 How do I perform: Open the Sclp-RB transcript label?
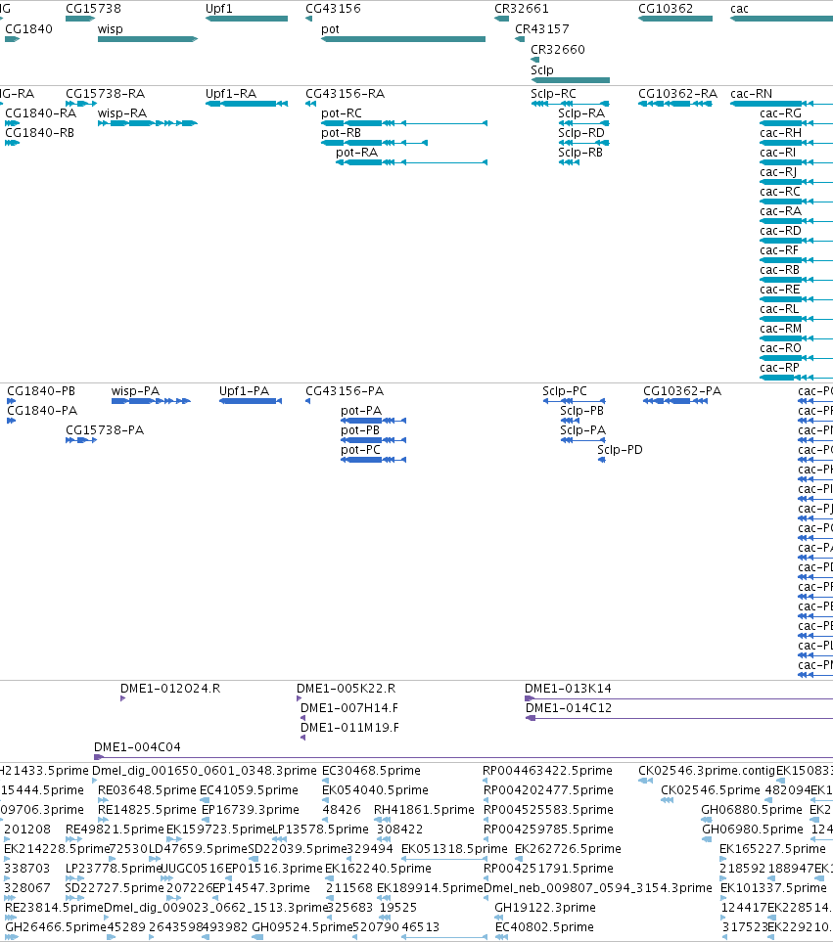pyautogui.click(x=580, y=153)
